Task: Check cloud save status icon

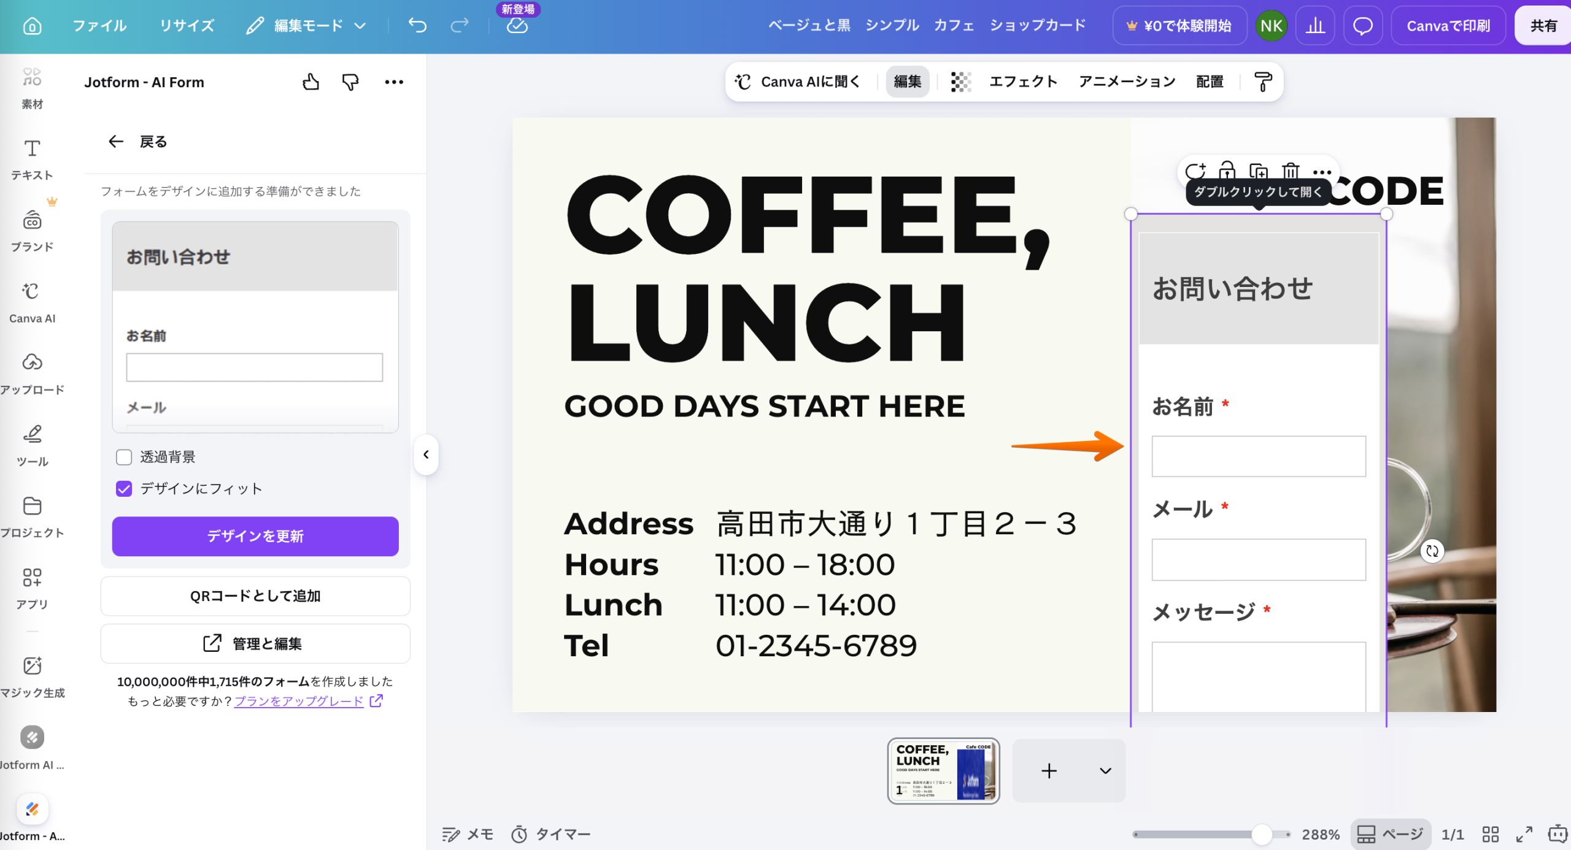Action: tap(517, 26)
